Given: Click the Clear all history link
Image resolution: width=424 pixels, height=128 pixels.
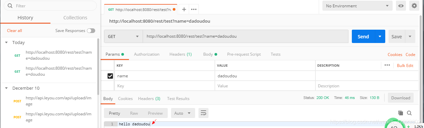Looking at the screenshot, I should 14,30.
